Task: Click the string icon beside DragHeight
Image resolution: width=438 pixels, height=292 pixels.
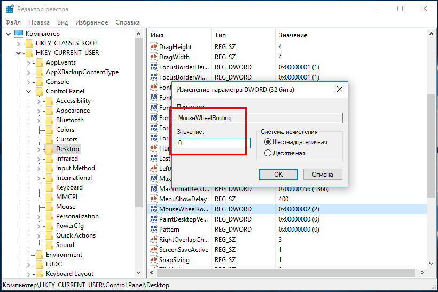Action: coord(154,47)
